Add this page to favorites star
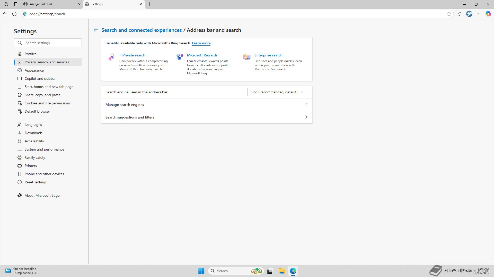Image resolution: width=494 pixels, height=277 pixels. pyautogui.click(x=449, y=14)
